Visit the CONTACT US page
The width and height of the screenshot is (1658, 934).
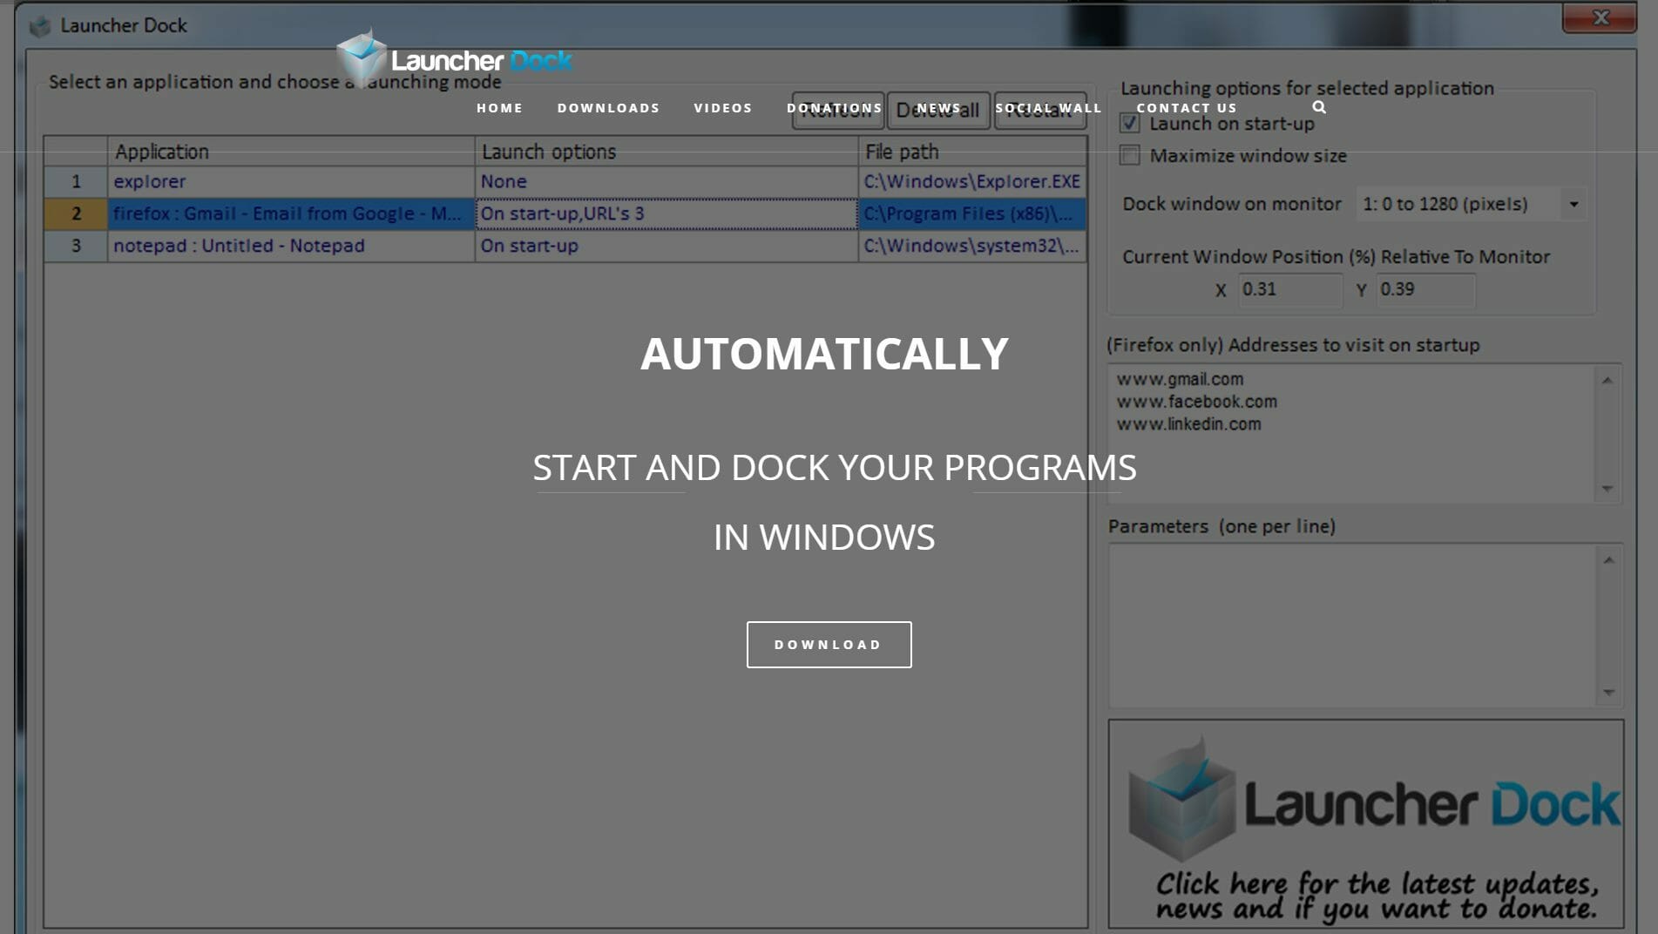[x=1187, y=107]
